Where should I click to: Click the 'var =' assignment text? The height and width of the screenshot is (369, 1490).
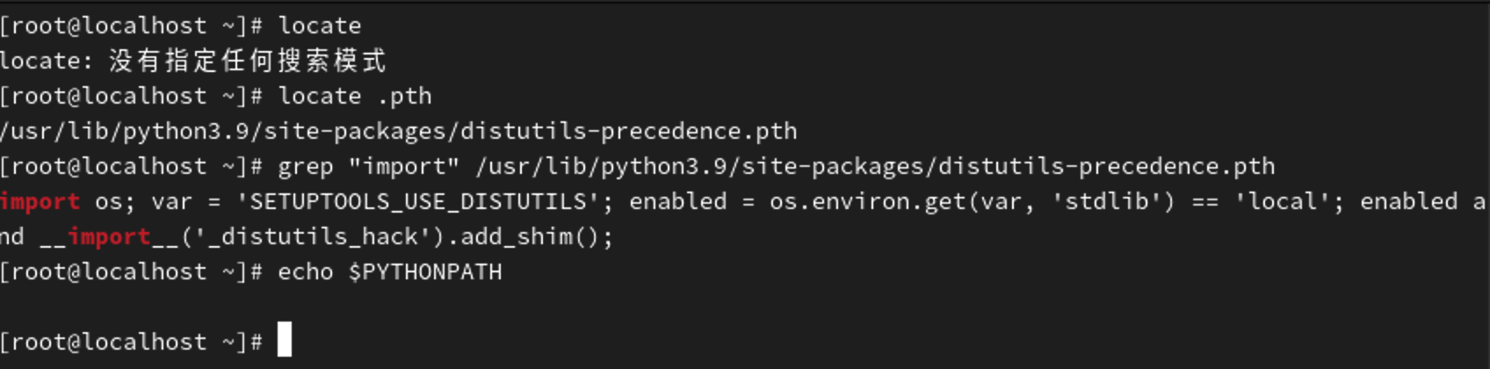point(185,201)
